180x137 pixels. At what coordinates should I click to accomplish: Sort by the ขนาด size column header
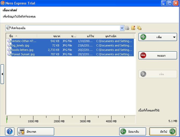[x=49, y=36]
